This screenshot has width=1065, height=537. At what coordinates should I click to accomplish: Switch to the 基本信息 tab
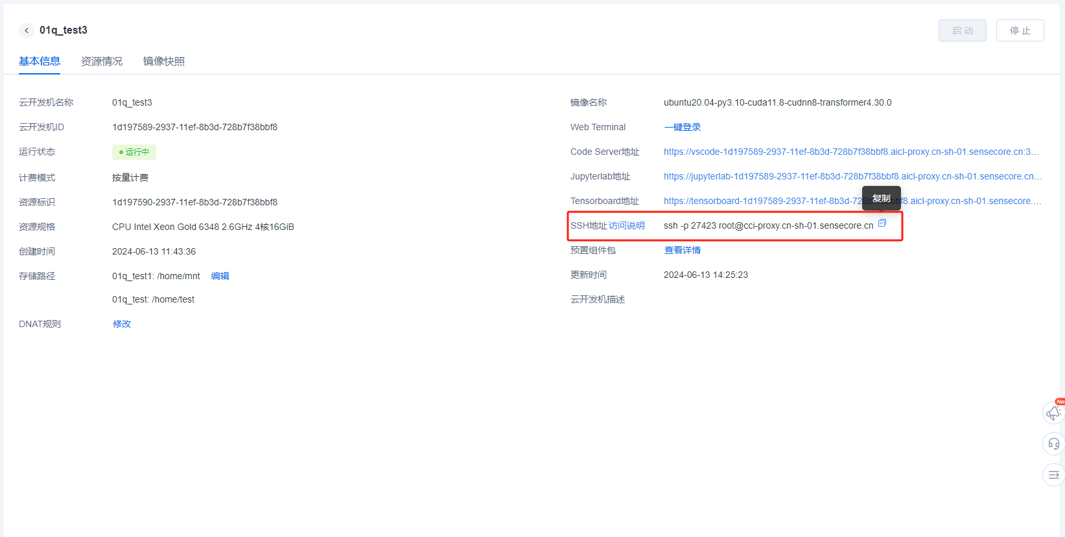tap(40, 62)
